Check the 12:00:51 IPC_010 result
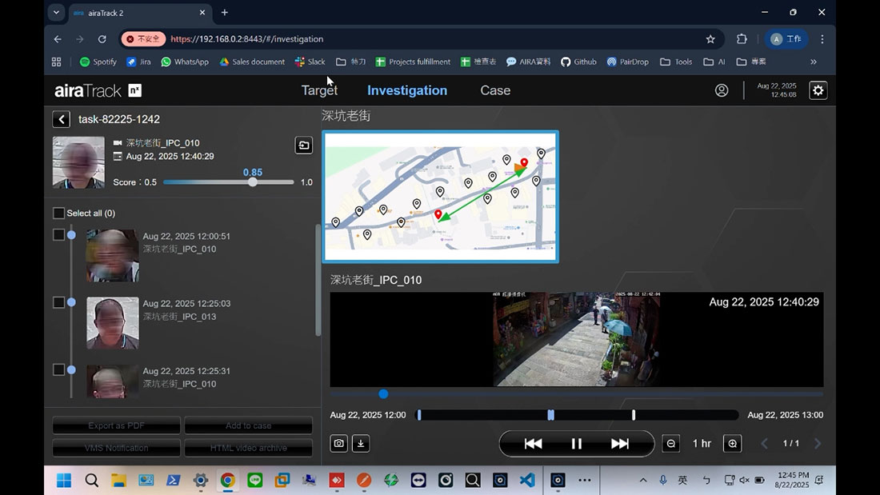The width and height of the screenshot is (880, 495). pyautogui.click(x=58, y=235)
